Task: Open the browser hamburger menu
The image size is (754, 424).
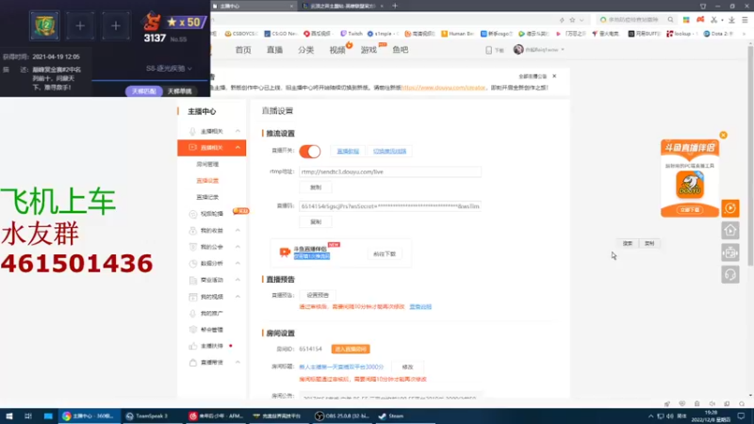Action: 745,20
